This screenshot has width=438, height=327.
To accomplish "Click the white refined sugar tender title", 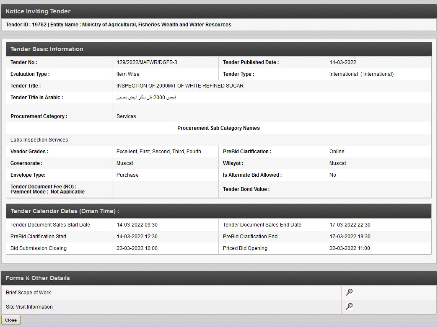I will coord(180,86).
